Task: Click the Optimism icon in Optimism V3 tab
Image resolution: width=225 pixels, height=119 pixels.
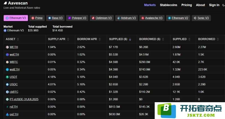Action: click(93, 18)
